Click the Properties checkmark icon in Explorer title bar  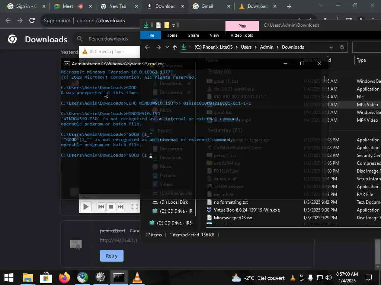coord(159,25)
